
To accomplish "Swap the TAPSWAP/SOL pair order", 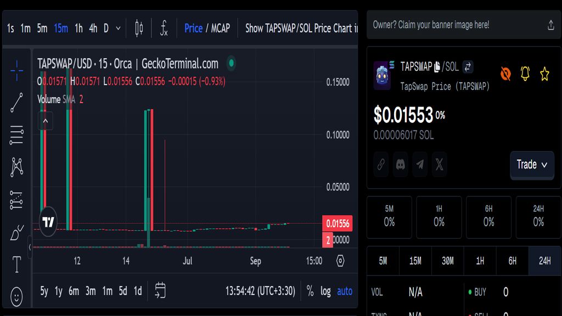I will (x=468, y=67).
